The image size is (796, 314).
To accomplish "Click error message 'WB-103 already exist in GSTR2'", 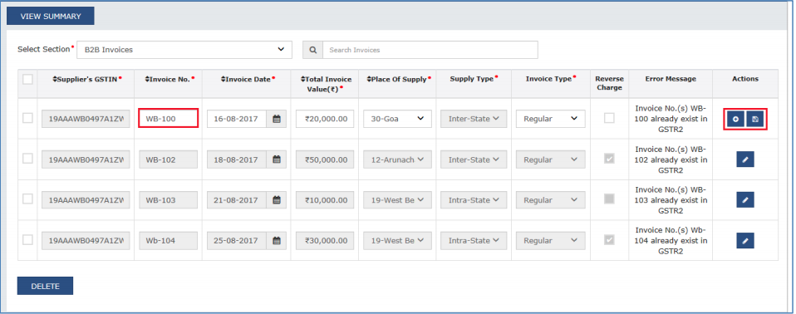I will (x=671, y=200).
